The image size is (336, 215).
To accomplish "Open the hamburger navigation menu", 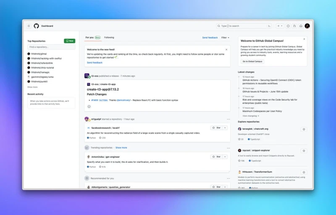I will [29, 26].
